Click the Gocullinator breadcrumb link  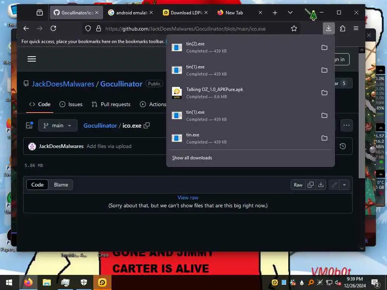tap(100, 125)
